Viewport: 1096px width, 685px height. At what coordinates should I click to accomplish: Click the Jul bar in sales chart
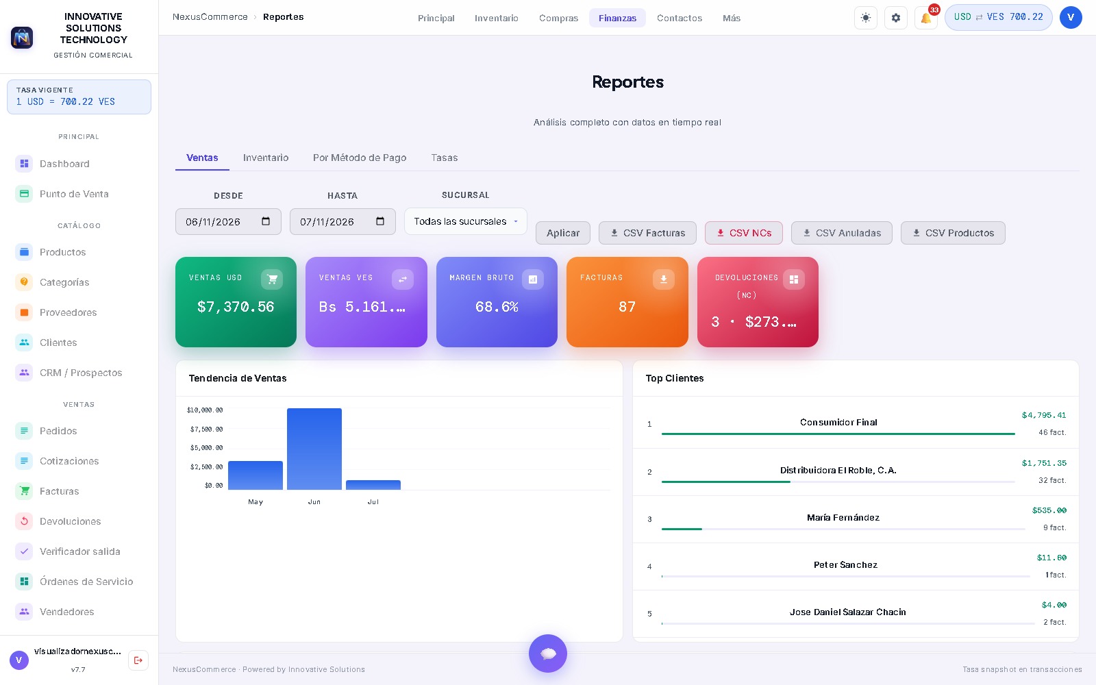373,485
